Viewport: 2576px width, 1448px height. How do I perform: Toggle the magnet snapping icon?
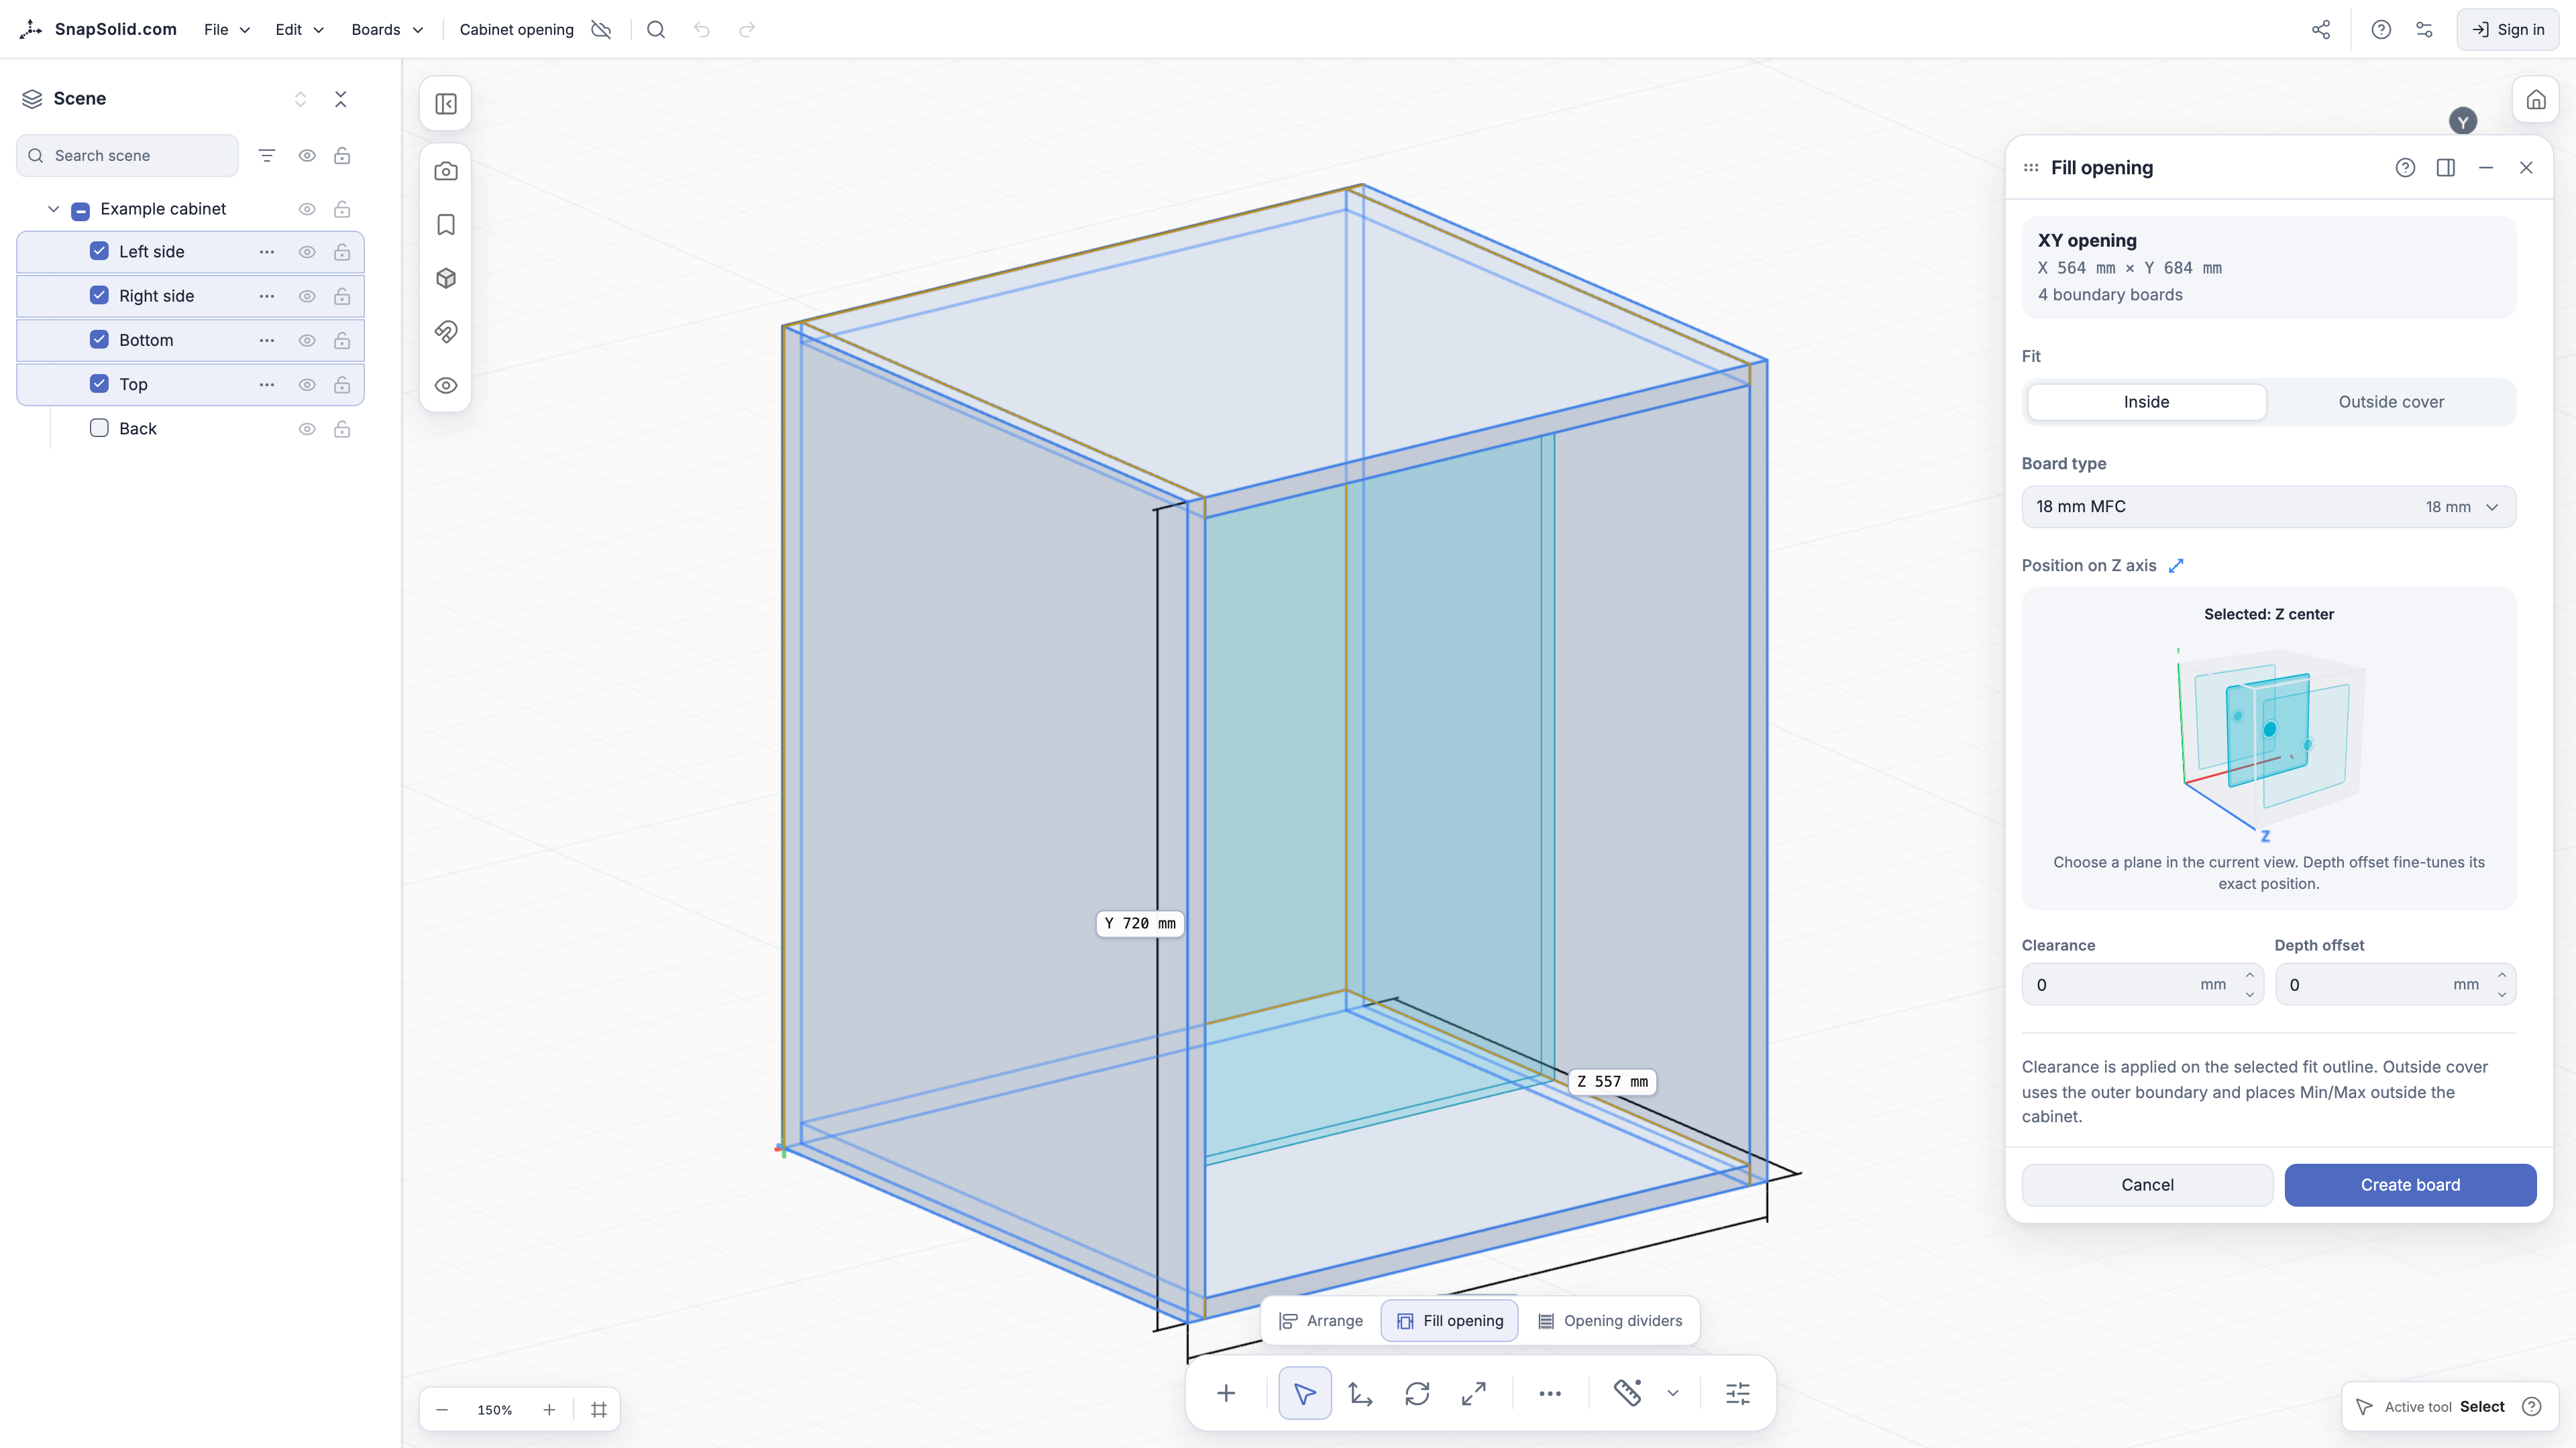pyautogui.click(x=446, y=332)
